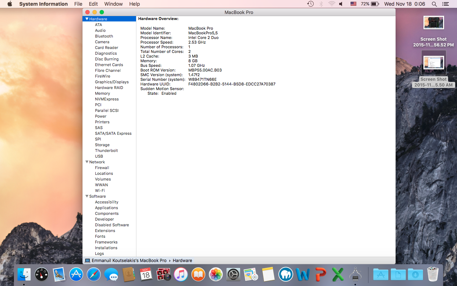Viewport: 457px width, 286px height.
Task: Open the Help menu
Action: pos(135,4)
